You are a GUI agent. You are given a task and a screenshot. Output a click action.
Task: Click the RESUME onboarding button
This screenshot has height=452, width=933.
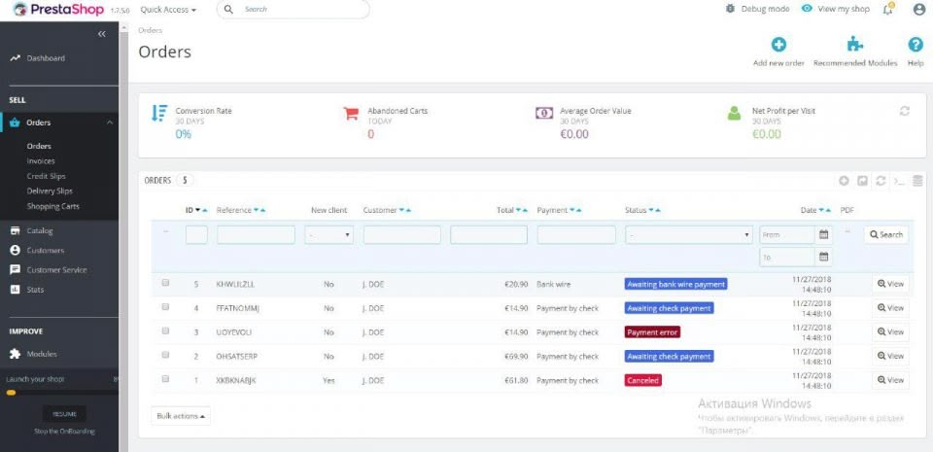click(x=64, y=414)
